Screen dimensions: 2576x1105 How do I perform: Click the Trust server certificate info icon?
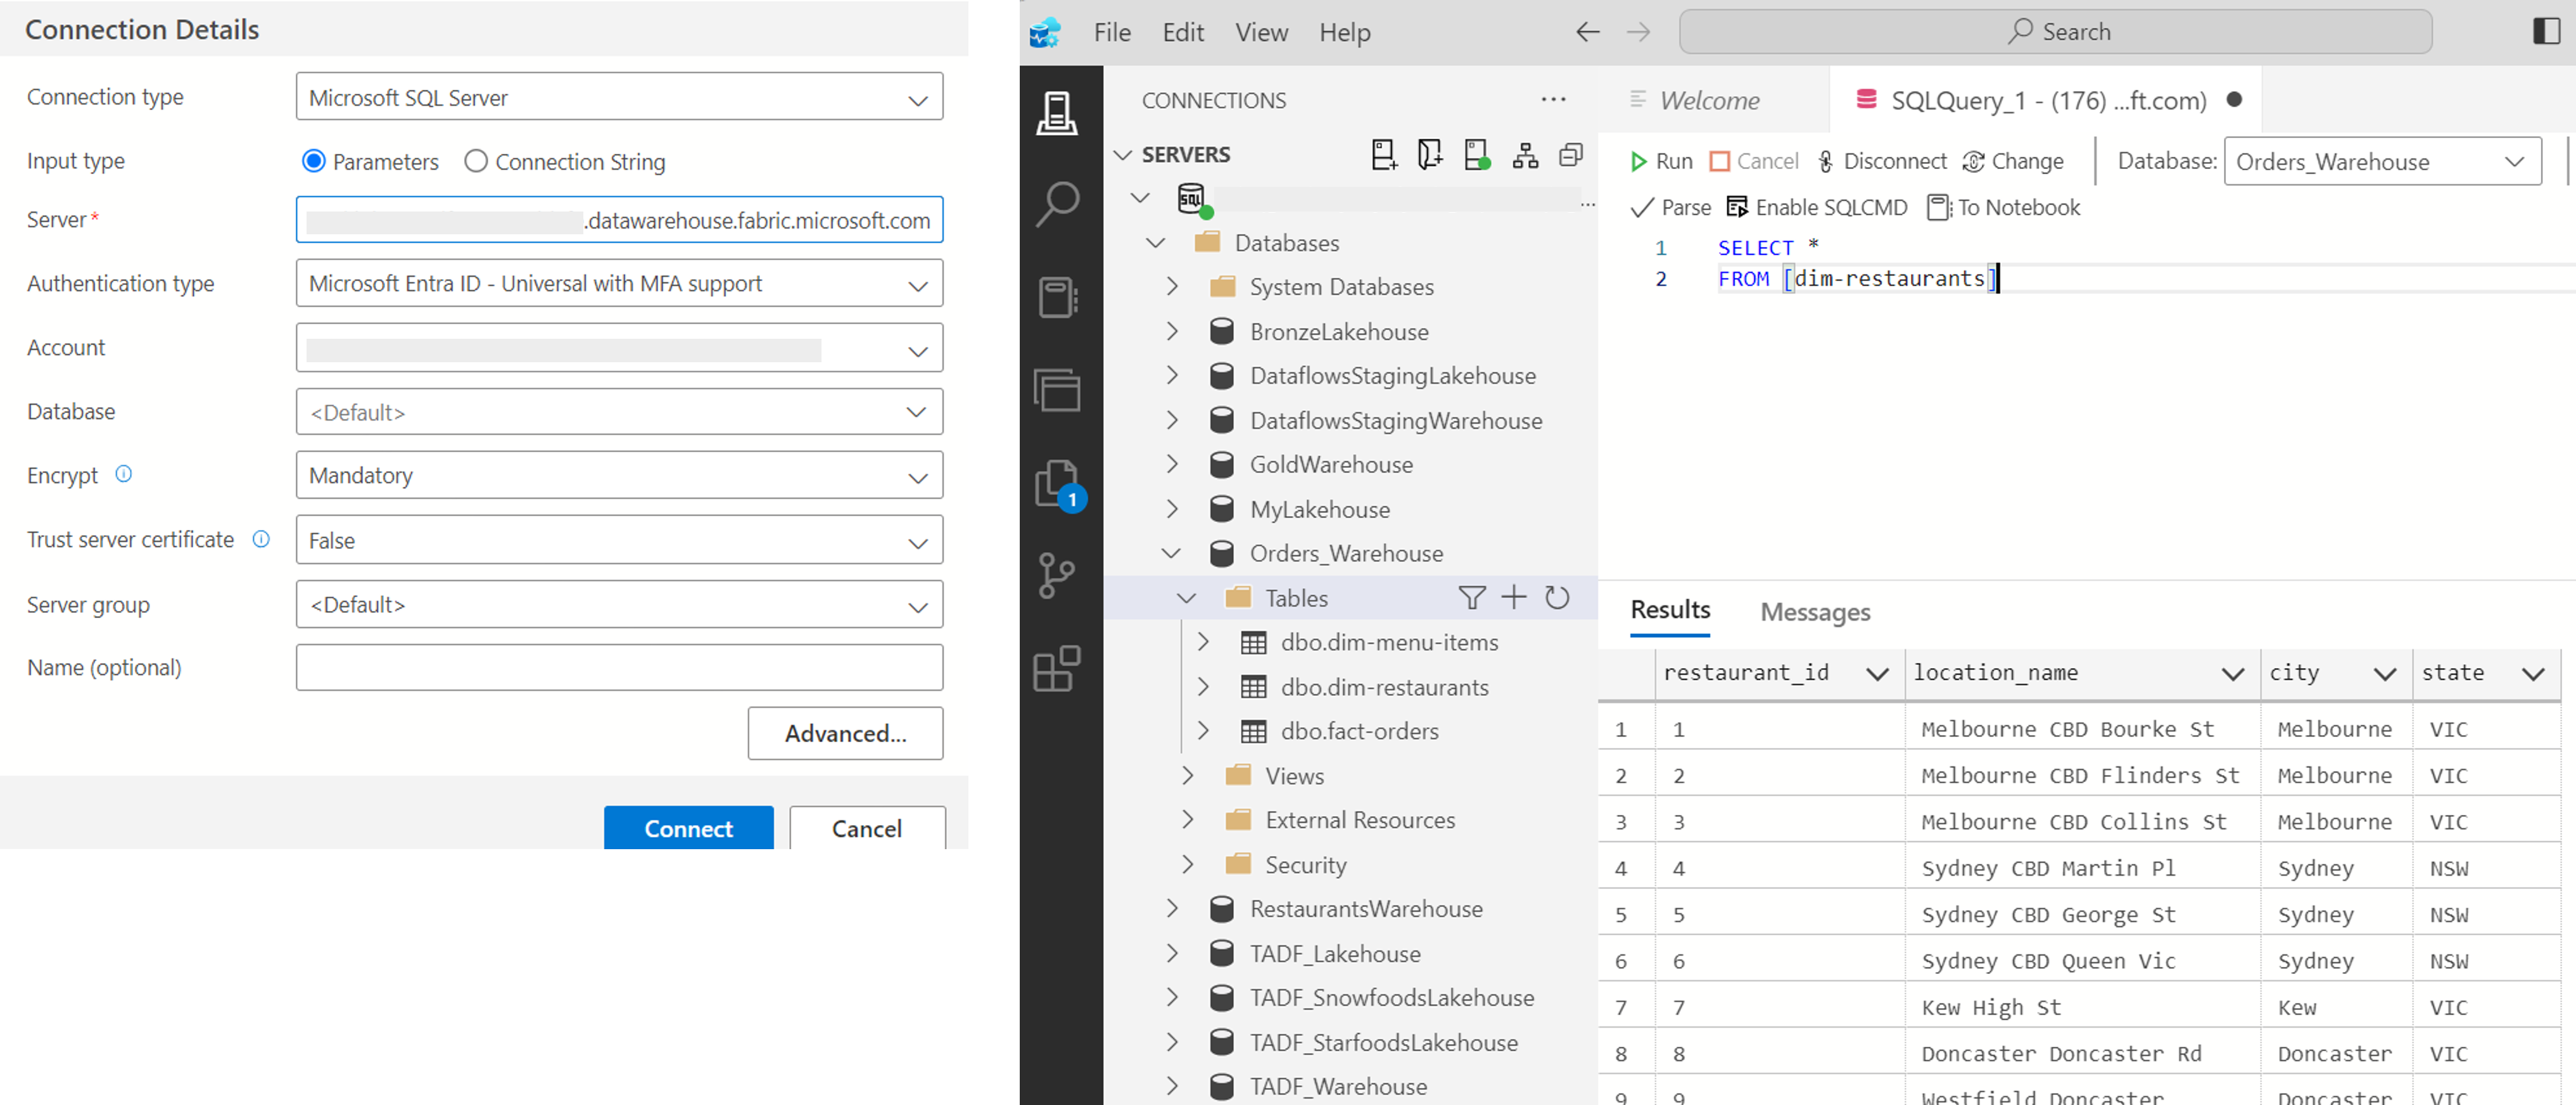tap(261, 539)
